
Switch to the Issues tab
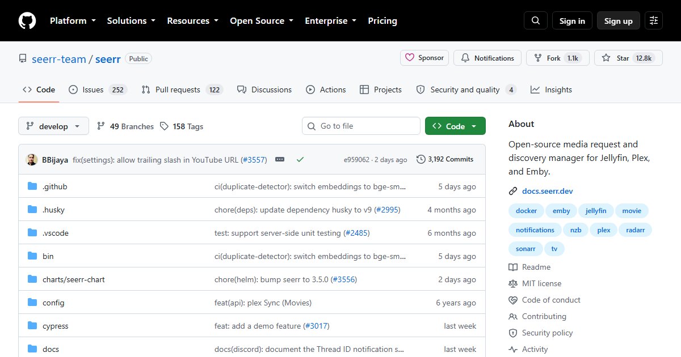pyautogui.click(x=98, y=90)
